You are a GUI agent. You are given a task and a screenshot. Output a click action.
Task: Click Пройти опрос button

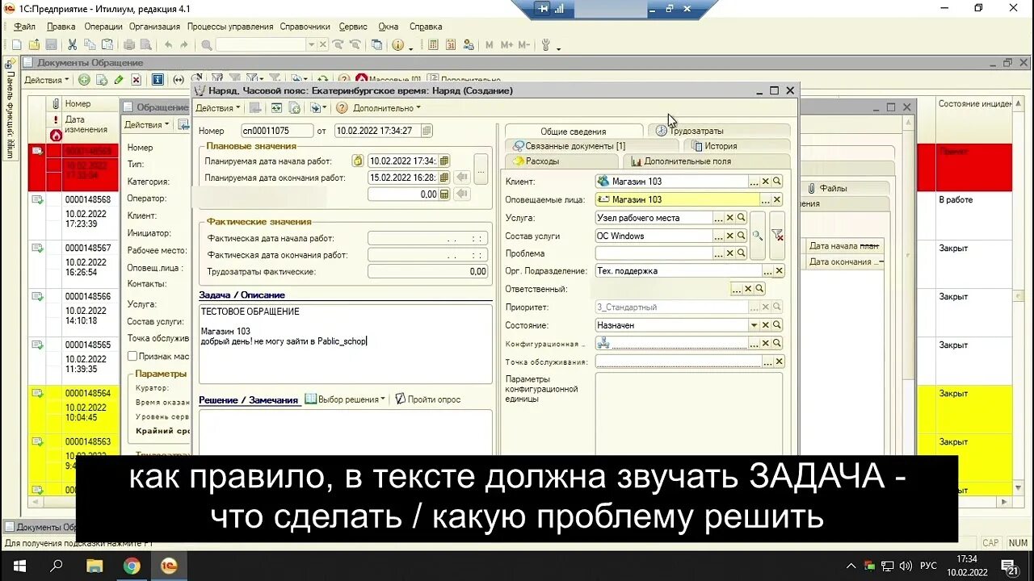(x=427, y=399)
